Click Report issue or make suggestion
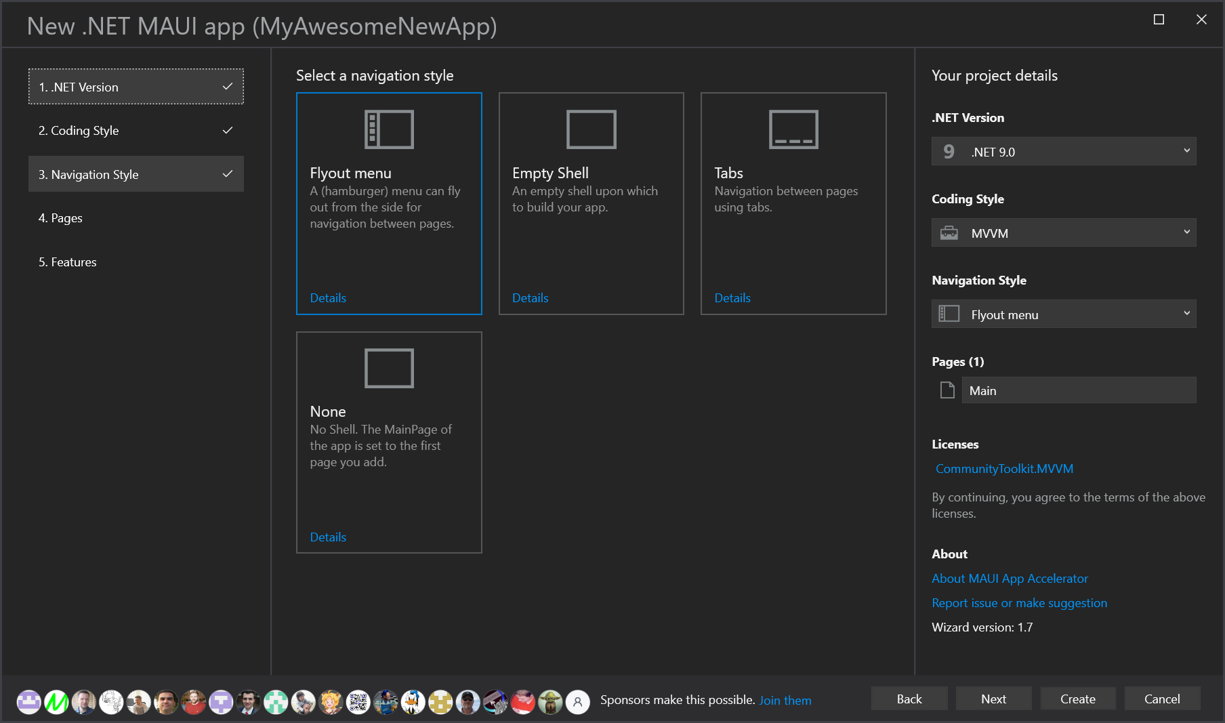 click(x=1019, y=603)
